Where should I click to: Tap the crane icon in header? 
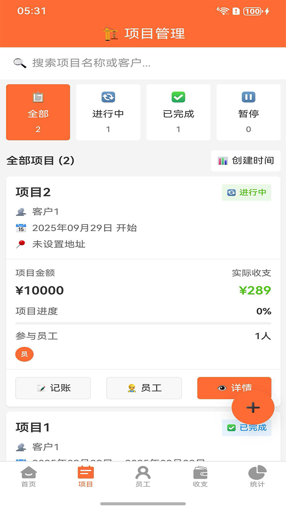point(110,34)
